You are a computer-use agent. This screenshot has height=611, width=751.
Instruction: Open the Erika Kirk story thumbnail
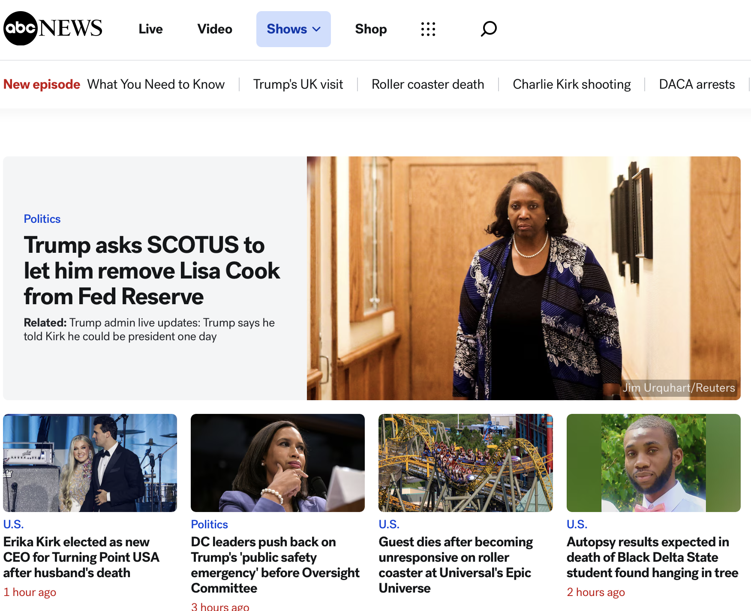(x=90, y=463)
